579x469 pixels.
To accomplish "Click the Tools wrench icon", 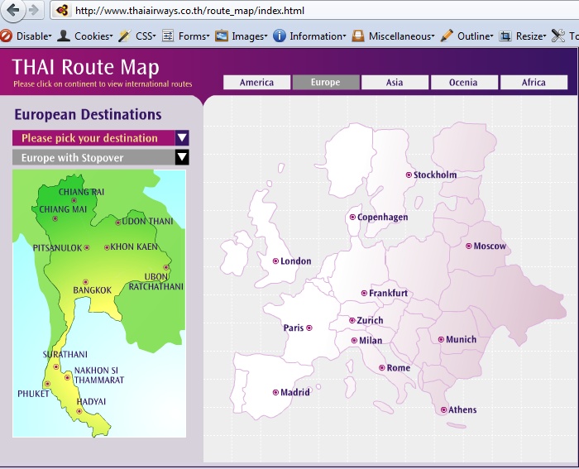I will pos(558,36).
